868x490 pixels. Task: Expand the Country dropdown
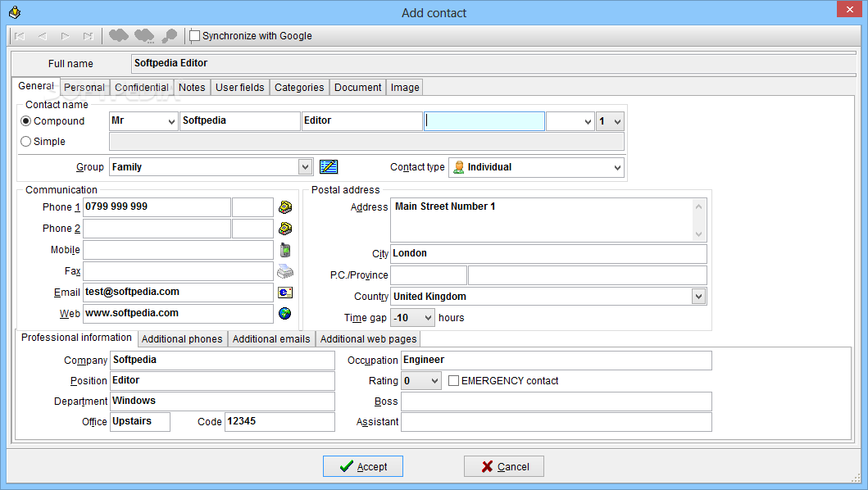(698, 297)
